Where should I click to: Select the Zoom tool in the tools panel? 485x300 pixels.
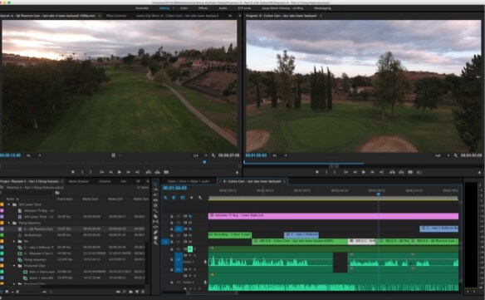155,243
